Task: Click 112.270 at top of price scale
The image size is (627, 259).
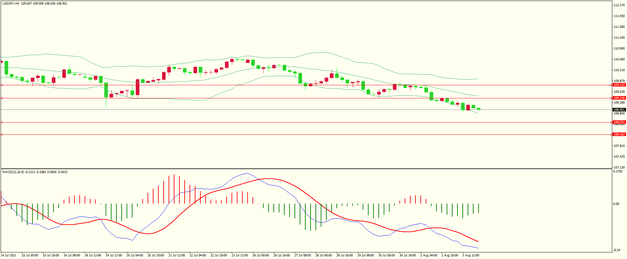Action: point(619,5)
